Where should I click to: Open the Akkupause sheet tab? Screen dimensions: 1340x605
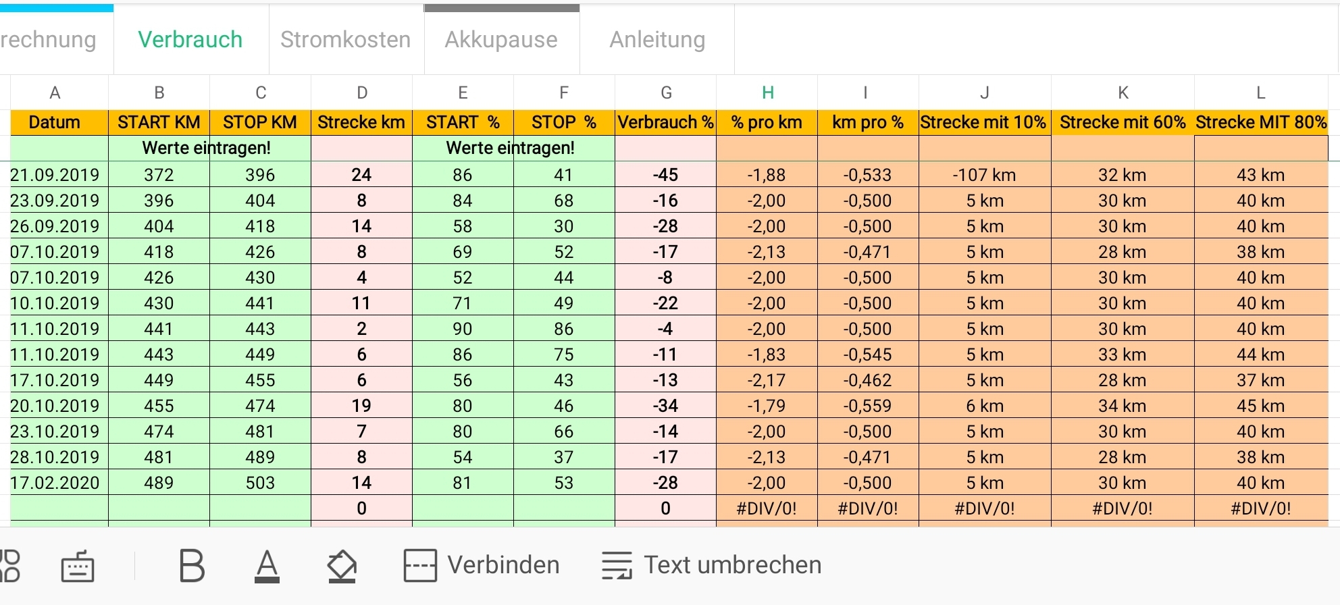tap(501, 40)
